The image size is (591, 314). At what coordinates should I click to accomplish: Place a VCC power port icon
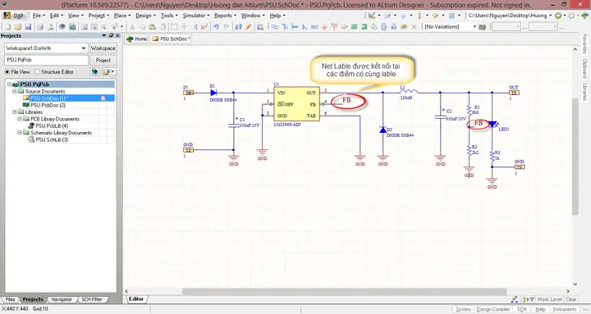[334, 27]
